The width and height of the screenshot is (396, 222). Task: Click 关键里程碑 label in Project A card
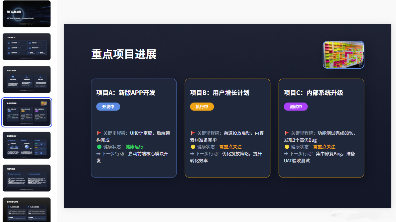[x=116, y=133]
